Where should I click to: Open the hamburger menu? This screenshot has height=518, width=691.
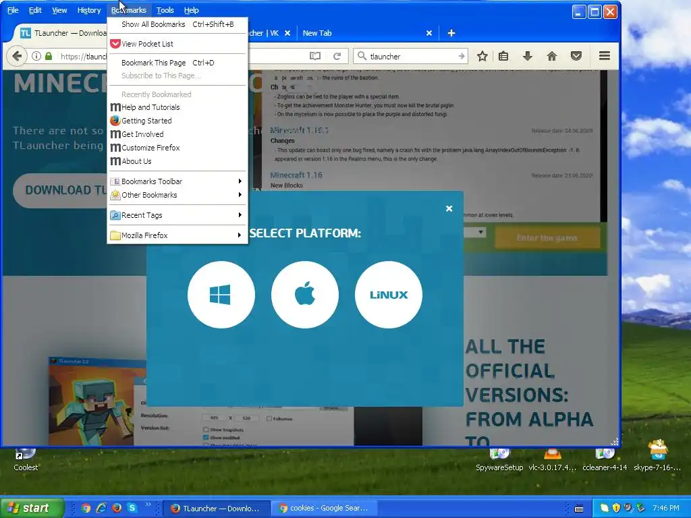(x=605, y=56)
